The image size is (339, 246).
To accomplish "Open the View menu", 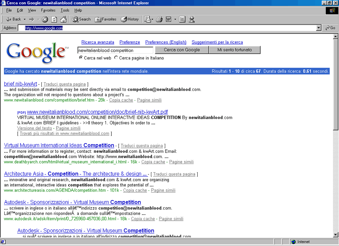I will coord(32,10).
